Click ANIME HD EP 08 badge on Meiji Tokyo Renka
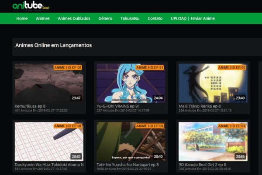 (232, 67)
